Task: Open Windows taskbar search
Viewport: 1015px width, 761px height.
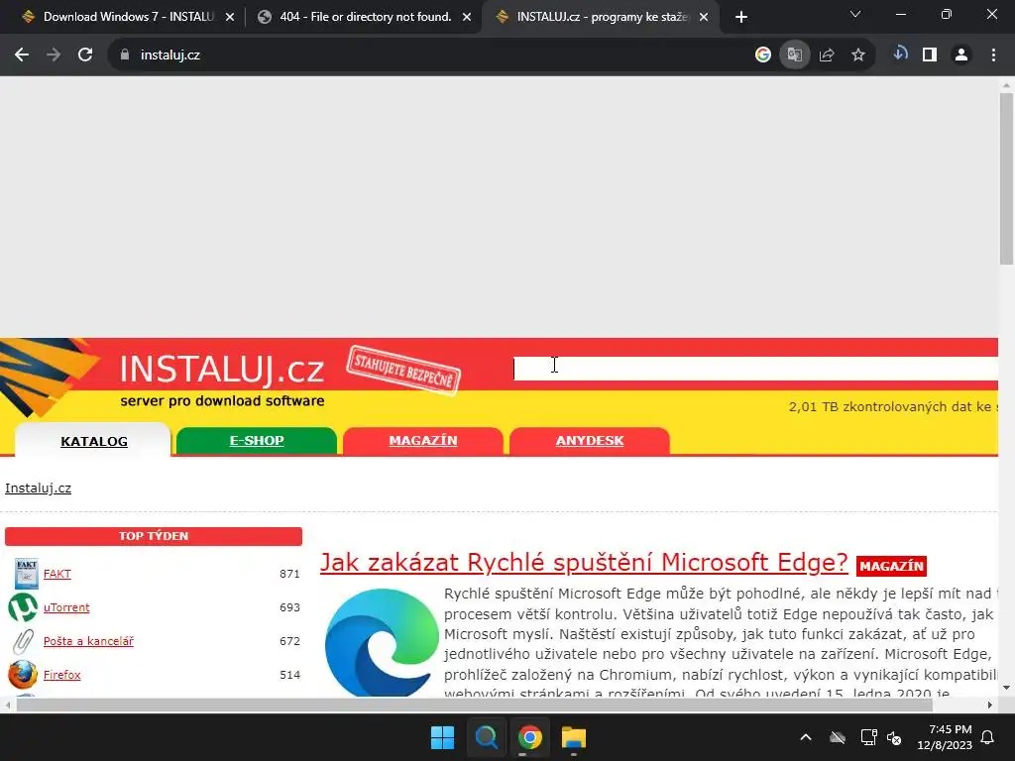Action: pos(486,737)
